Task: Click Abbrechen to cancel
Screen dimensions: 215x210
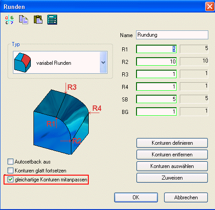Action: 186,197
